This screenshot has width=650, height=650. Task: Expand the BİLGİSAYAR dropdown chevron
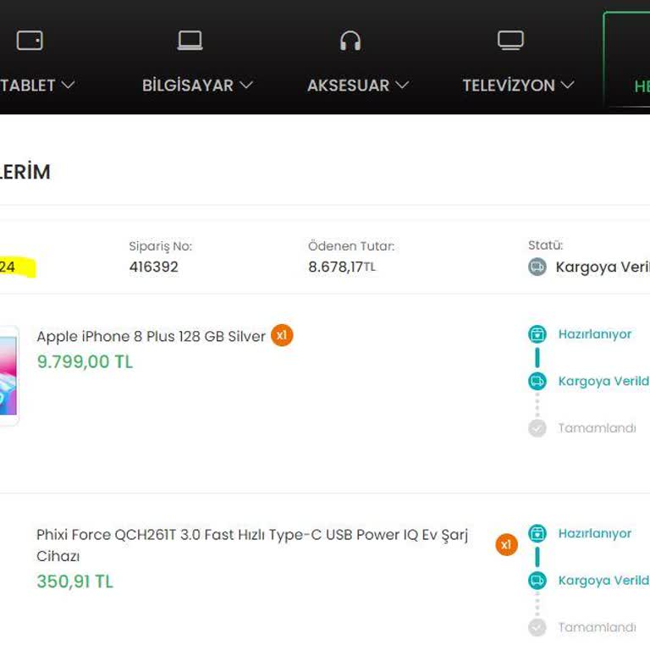246,85
